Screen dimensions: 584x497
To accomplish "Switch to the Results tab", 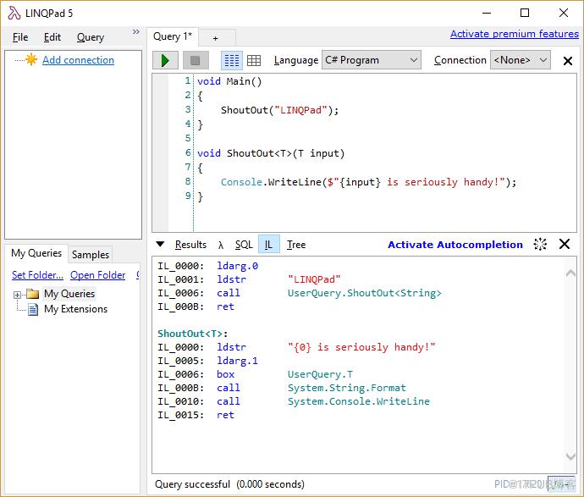I will click(x=190, y=245).
